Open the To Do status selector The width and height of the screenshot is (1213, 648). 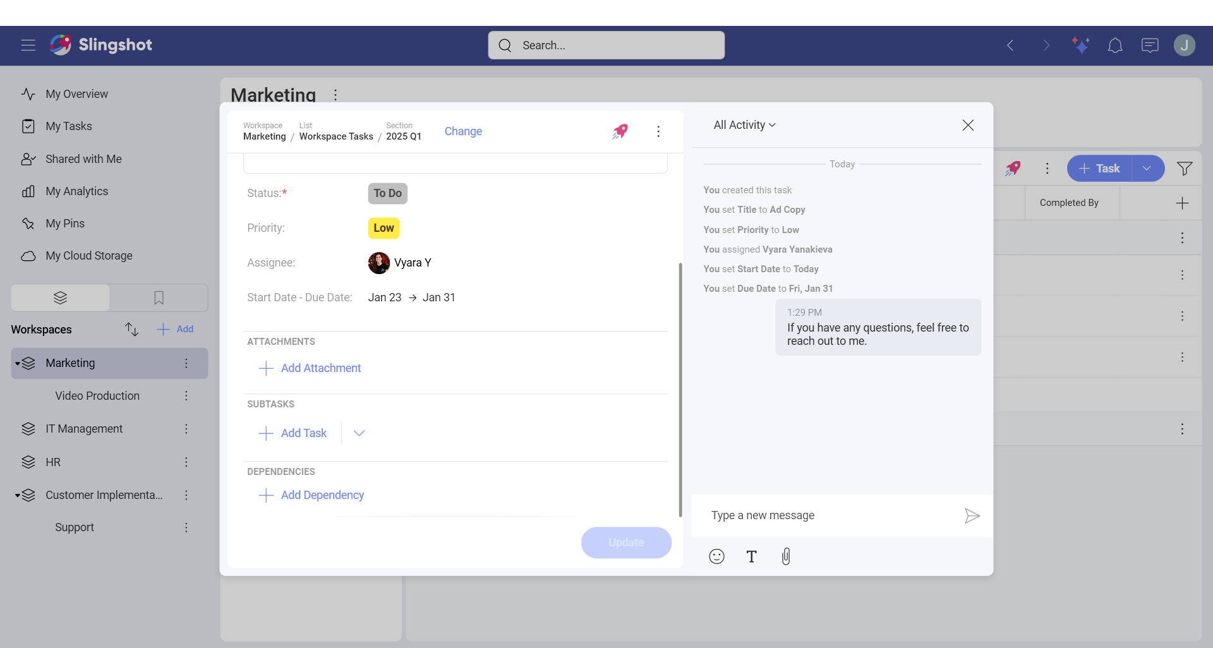click(387, 193)
